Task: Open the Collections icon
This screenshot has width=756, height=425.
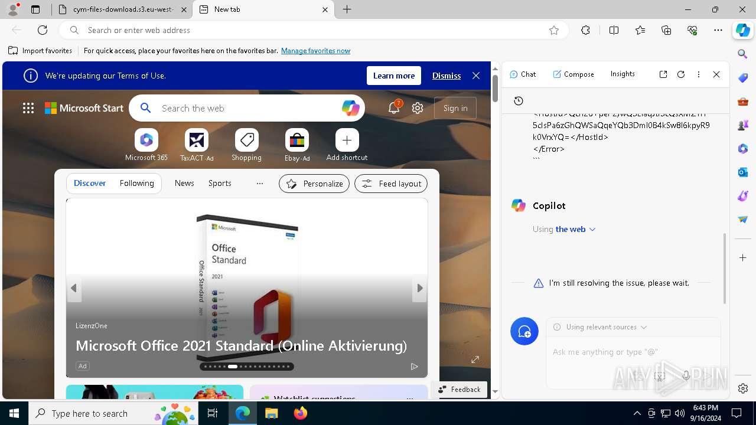Action: [x=666, y=30]
